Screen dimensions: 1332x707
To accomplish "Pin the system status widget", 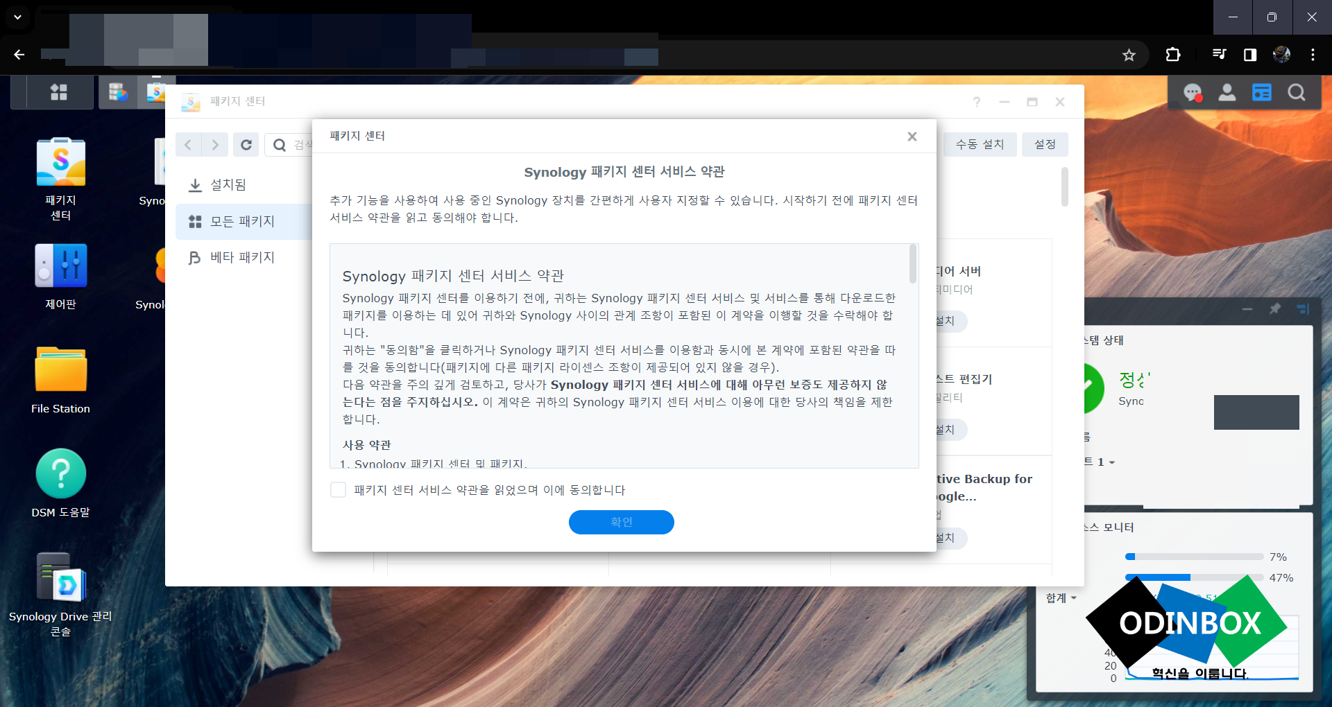I will coord(1275,308).
